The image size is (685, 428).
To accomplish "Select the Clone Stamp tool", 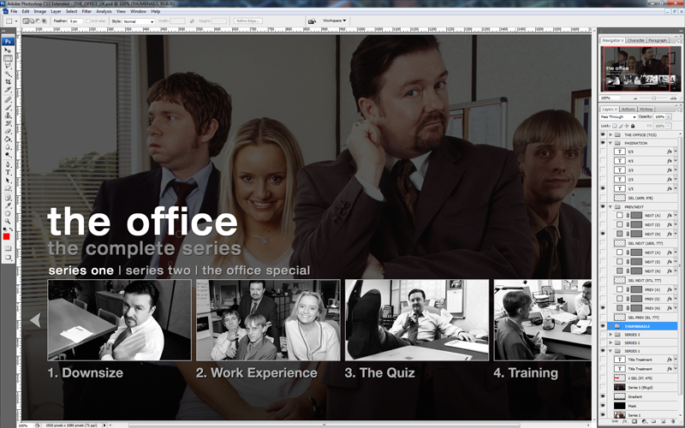I will [8, 116].
